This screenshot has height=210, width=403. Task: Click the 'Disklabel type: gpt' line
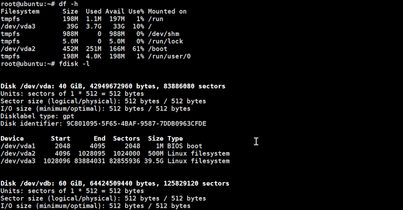37,116
